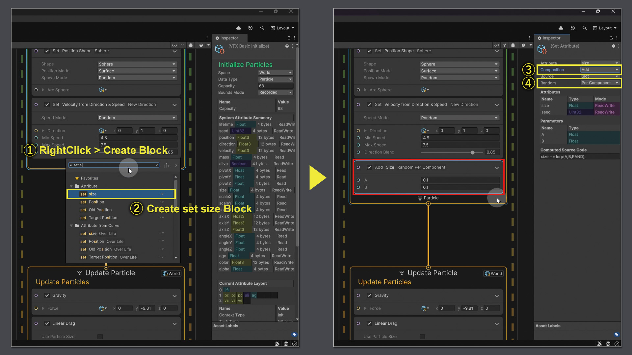632x355 pixels.
Task: Click the cloud icon in left window toolbar
Action: [x=239, y=28]
